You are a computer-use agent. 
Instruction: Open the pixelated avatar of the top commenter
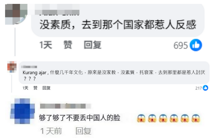[x=16, y=14]
